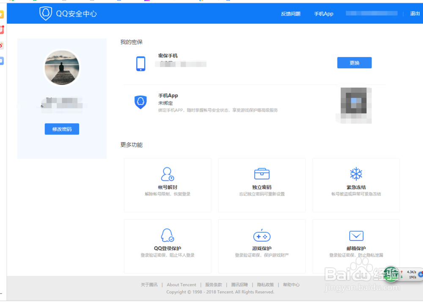Click the blurred QR code image
Screen dimensions: 423x302
point(354,105)
